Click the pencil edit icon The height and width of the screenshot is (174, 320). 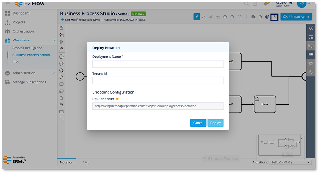pos(196,17)
